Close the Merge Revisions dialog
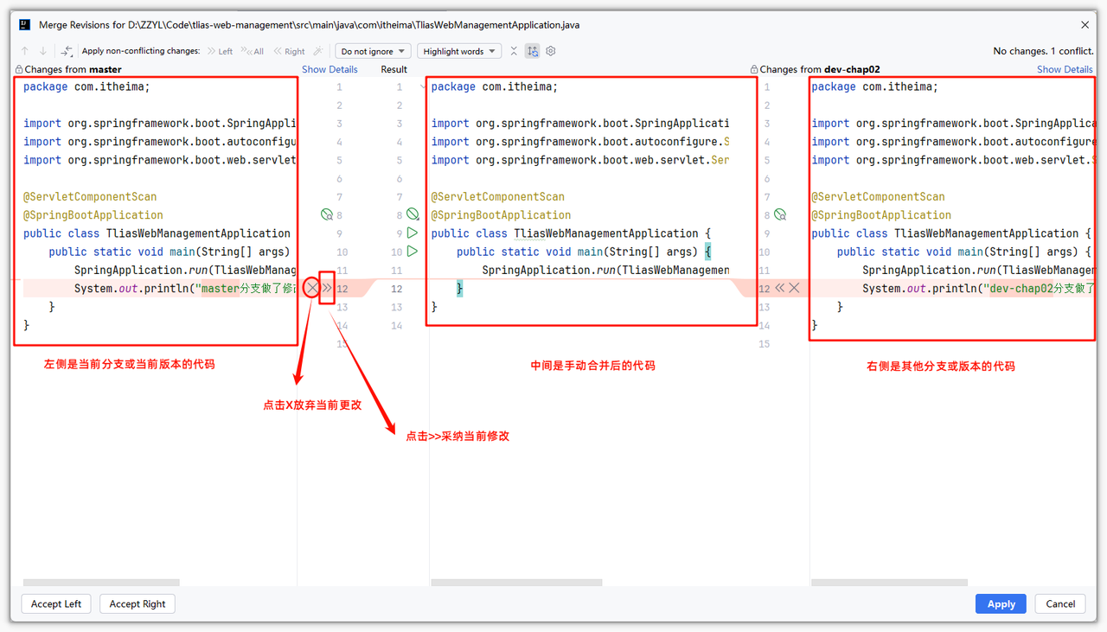 1085,25
